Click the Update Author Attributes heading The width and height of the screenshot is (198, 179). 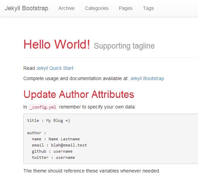79,94
